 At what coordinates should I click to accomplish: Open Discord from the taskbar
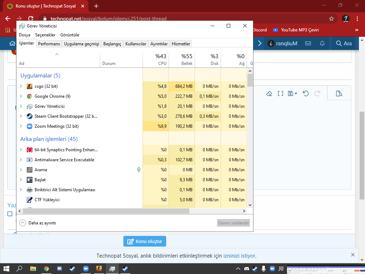(60, 269)
